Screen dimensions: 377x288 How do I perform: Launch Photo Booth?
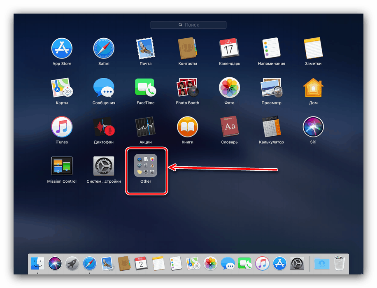(188, 88)
